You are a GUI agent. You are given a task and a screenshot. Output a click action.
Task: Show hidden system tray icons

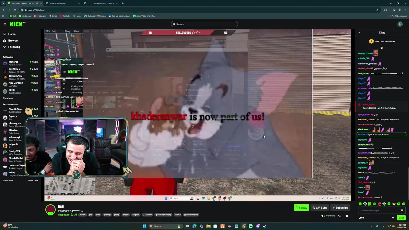point(372,226)
